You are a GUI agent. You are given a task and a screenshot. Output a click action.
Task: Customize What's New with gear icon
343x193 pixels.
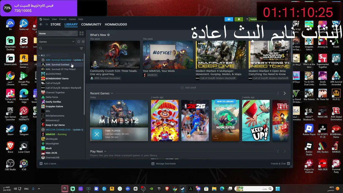click(x=109, y=35)
